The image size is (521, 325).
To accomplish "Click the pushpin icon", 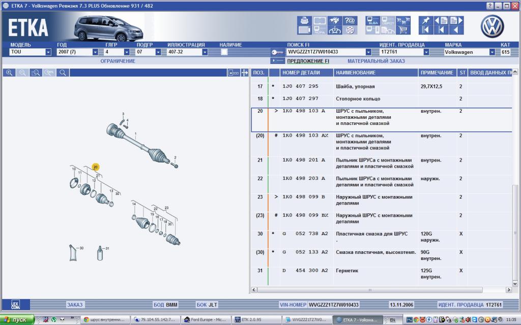I will (426, 20).
